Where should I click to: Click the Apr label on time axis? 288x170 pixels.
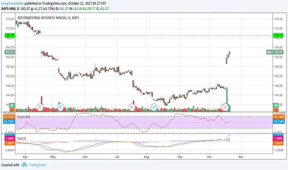point(25,157)
